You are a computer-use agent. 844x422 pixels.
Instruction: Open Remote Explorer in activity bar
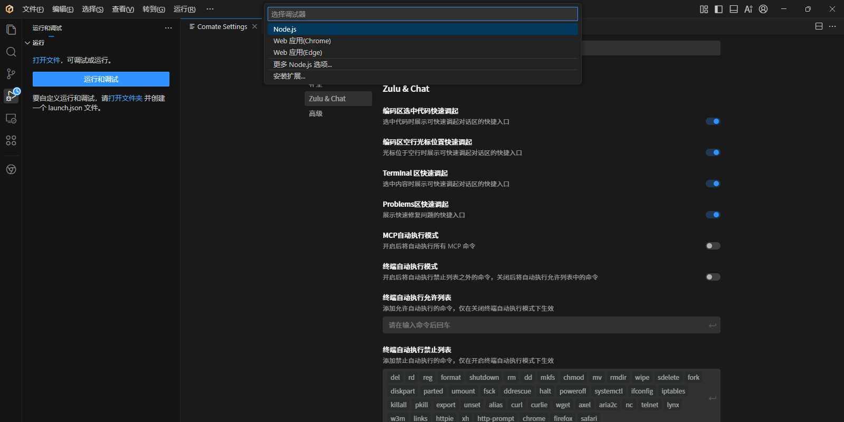11,119
